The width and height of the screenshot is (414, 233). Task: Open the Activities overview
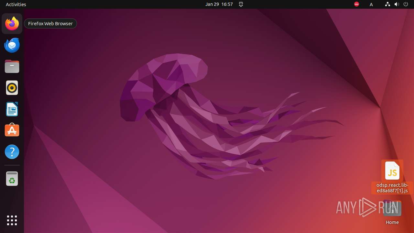16,4
